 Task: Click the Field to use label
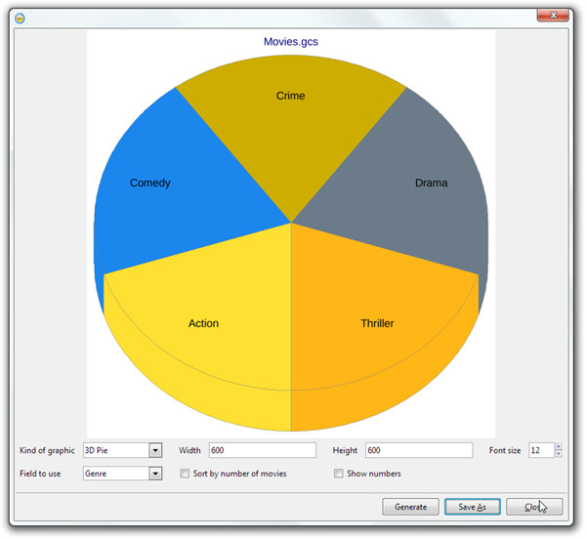click(x=40, y=474)
